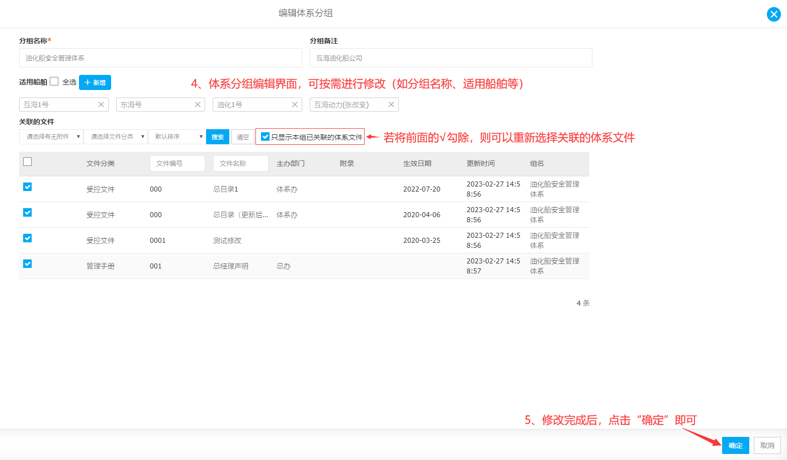Click file number 001
The height and width of the screenshot is (460, 787).
tap(156, 266)
